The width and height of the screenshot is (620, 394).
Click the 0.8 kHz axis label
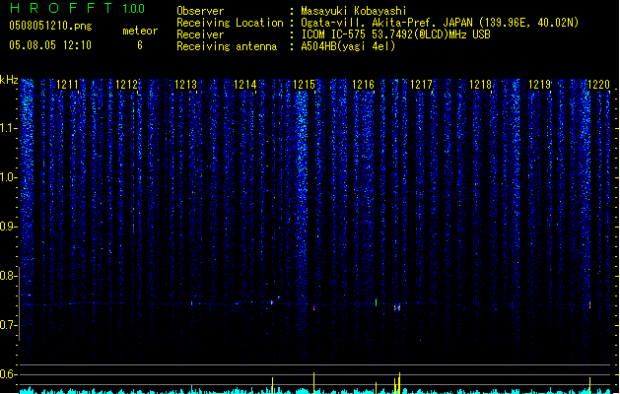(8, 276)
